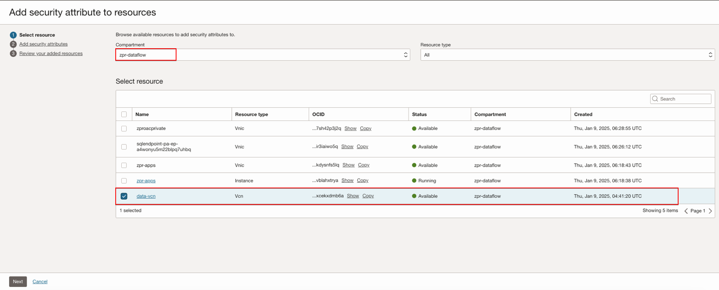Toggle the select-all header checkbox
Viewport: 719px width, 290px height.
(x=124, y=114)
